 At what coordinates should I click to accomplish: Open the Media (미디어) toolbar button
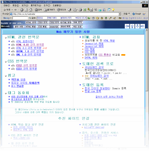pos(61,10)
